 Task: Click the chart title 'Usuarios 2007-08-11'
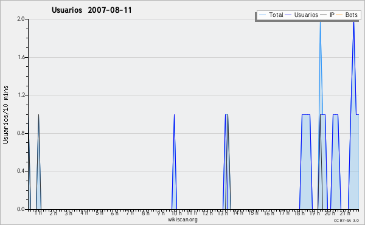click(91, 10)
